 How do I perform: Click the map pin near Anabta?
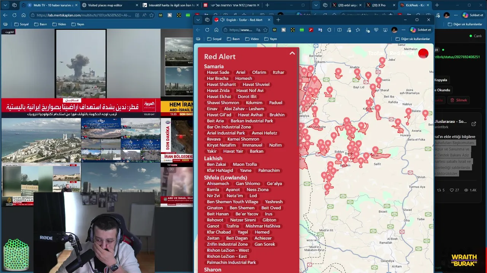coord(357,72)
